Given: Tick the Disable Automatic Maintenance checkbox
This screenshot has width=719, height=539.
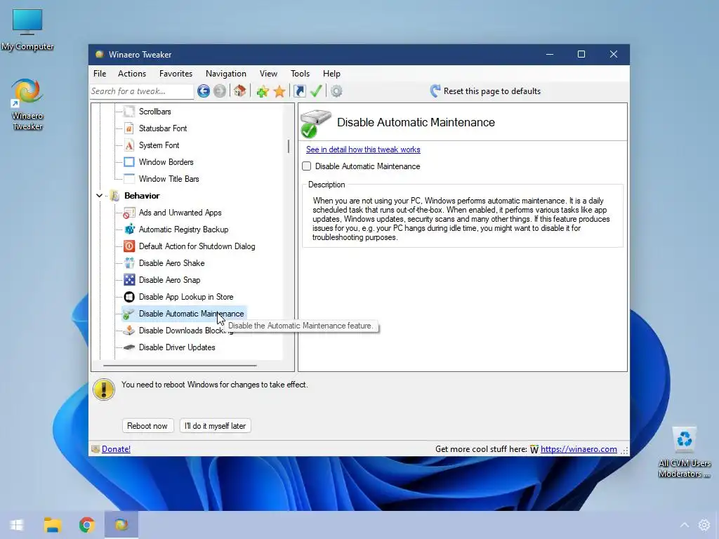Looking at the screenshot, I should pos(307,166).
